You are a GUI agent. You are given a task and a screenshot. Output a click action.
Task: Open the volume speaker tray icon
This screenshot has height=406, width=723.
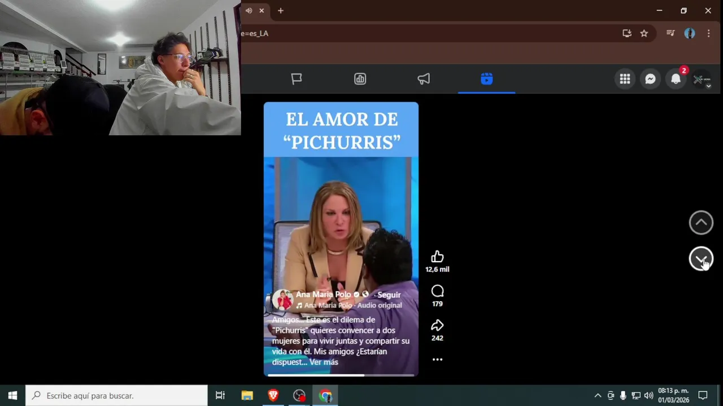click(648, 395)
